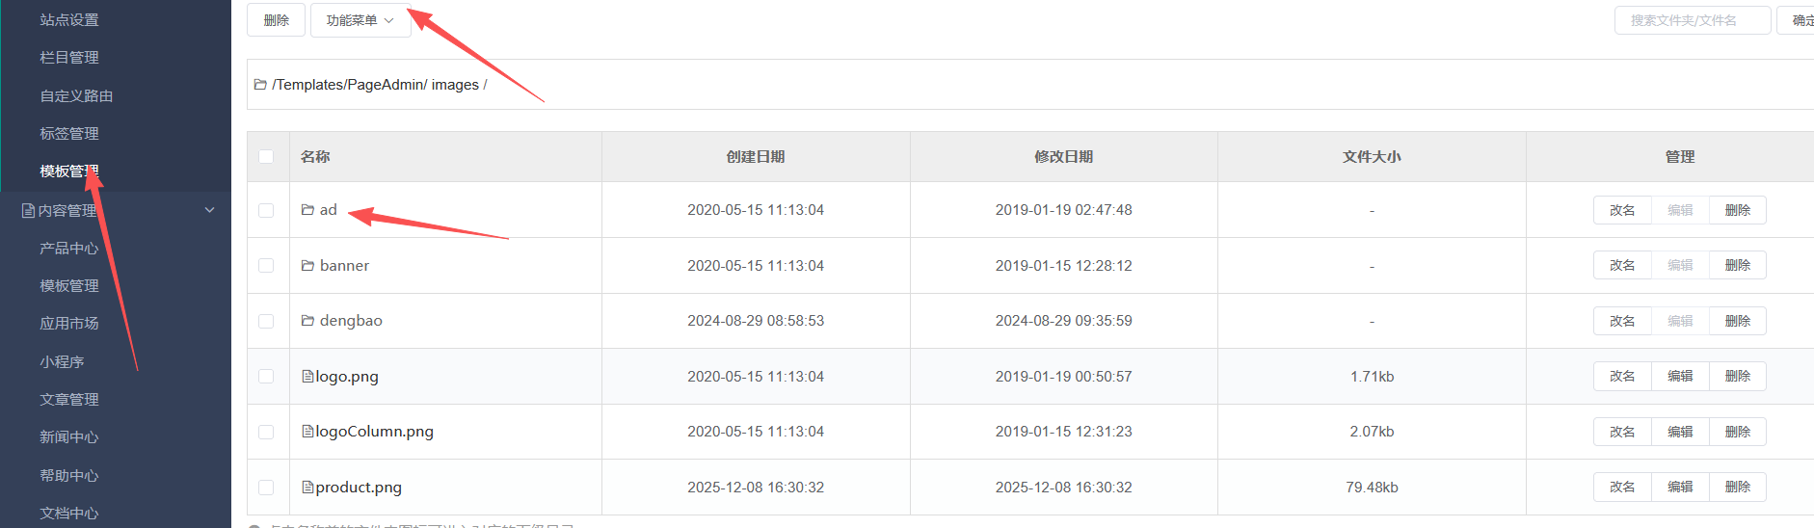This screenshot has height=528, width=1814.
Task: Open the 功能菜单 dropdown
Action: [x=360, y=20]
